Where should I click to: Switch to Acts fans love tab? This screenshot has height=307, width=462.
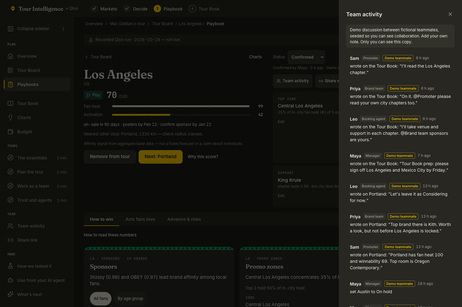pos(140,219)
